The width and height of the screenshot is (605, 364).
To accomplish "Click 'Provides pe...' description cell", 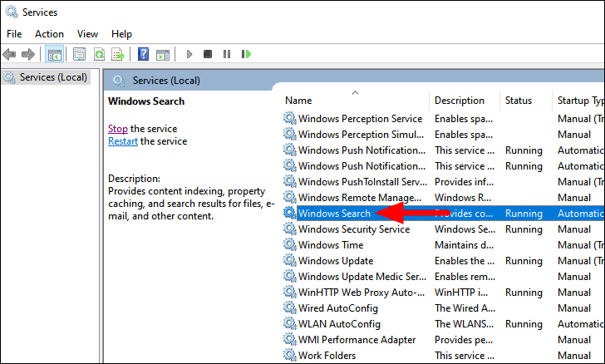I will pos(464,340).
